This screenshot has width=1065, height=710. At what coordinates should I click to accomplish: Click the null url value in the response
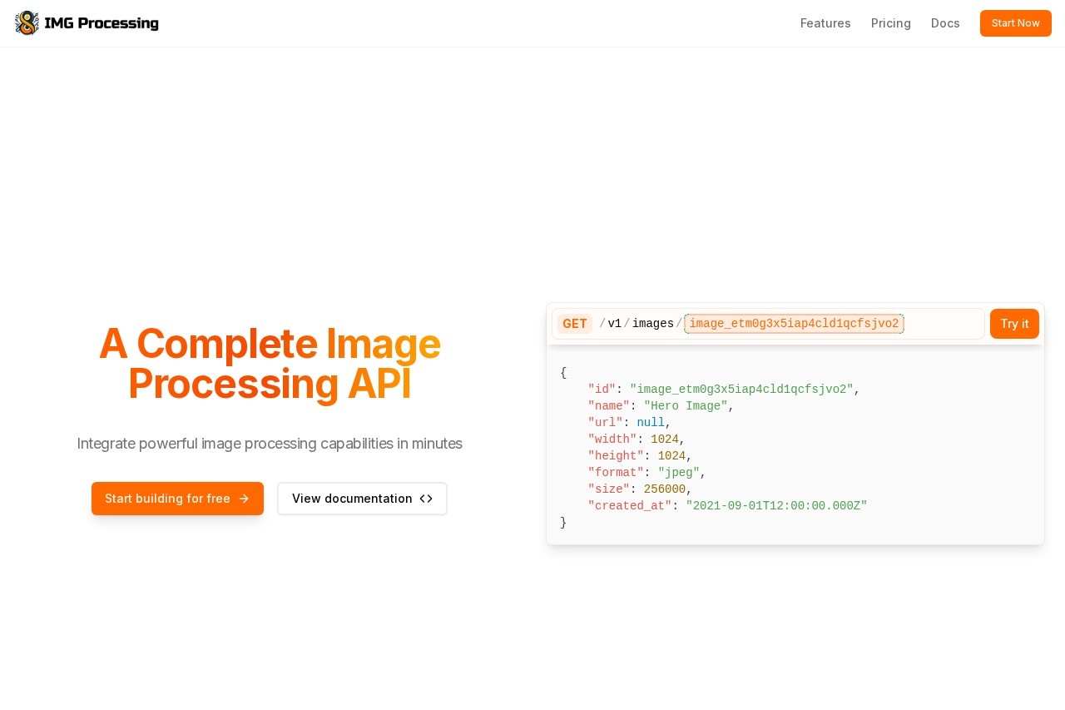(650, 423)
